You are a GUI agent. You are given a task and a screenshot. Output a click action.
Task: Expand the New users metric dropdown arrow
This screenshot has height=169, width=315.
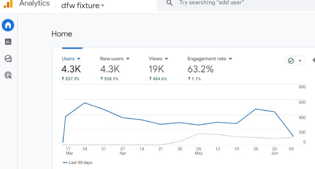[x=128, y=59]
